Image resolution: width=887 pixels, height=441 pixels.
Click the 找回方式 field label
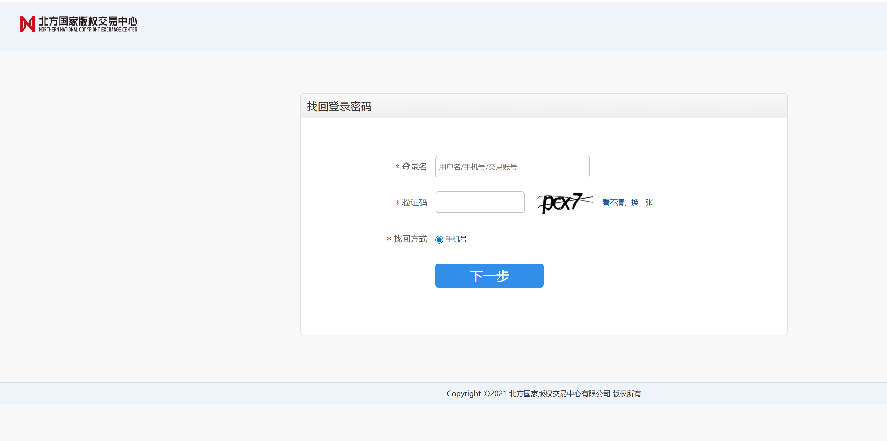pos(410,239)
